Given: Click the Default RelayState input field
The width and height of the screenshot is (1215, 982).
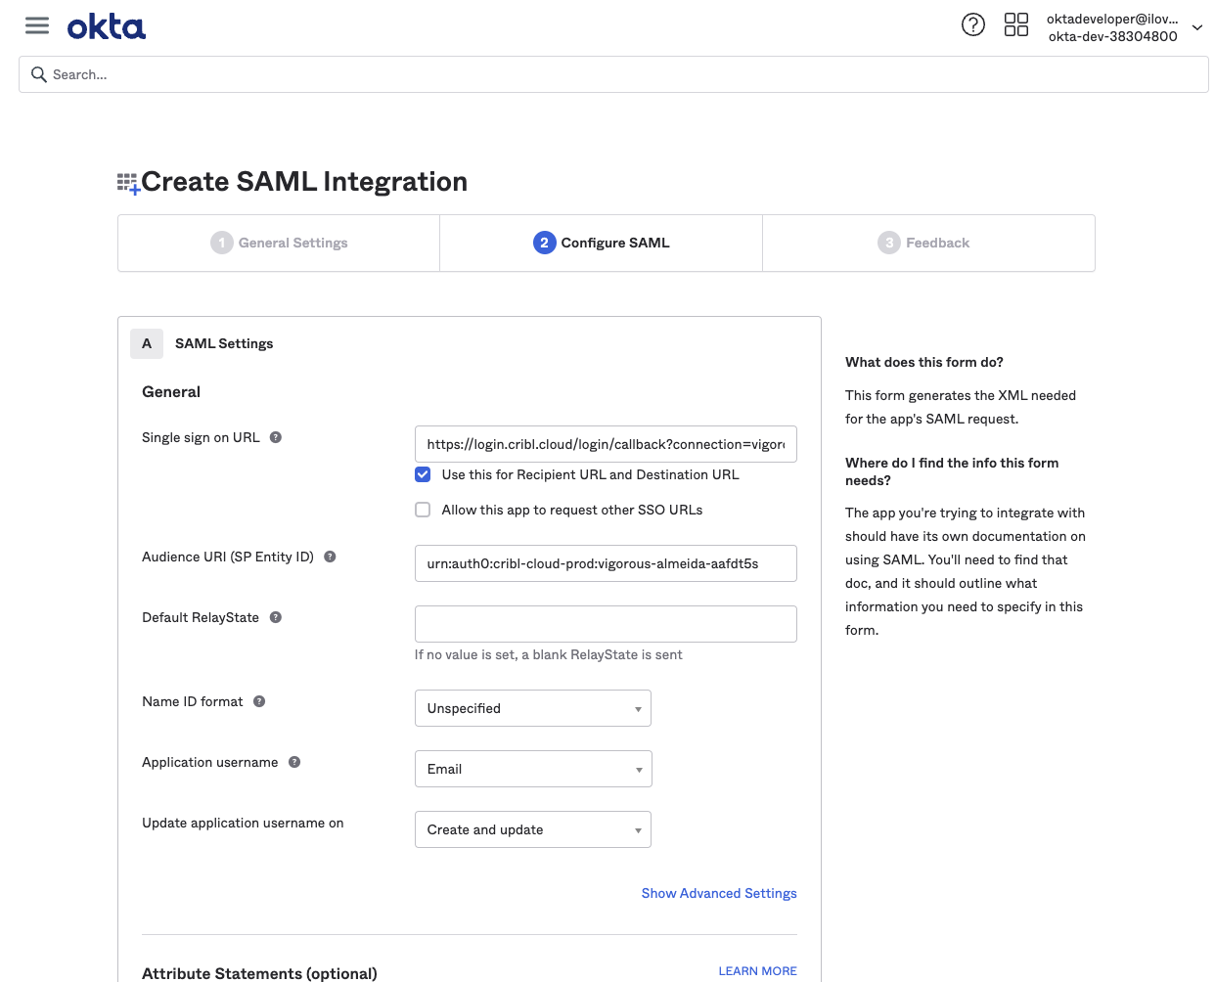Looking at the screenshot, I should click(605, 623).
